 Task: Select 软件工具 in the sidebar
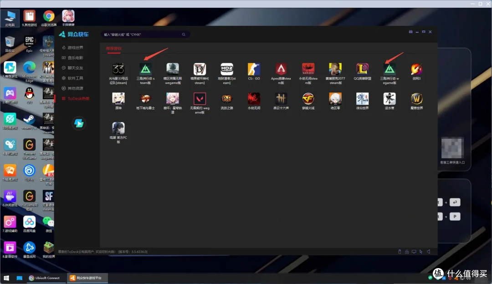(72, 78)
